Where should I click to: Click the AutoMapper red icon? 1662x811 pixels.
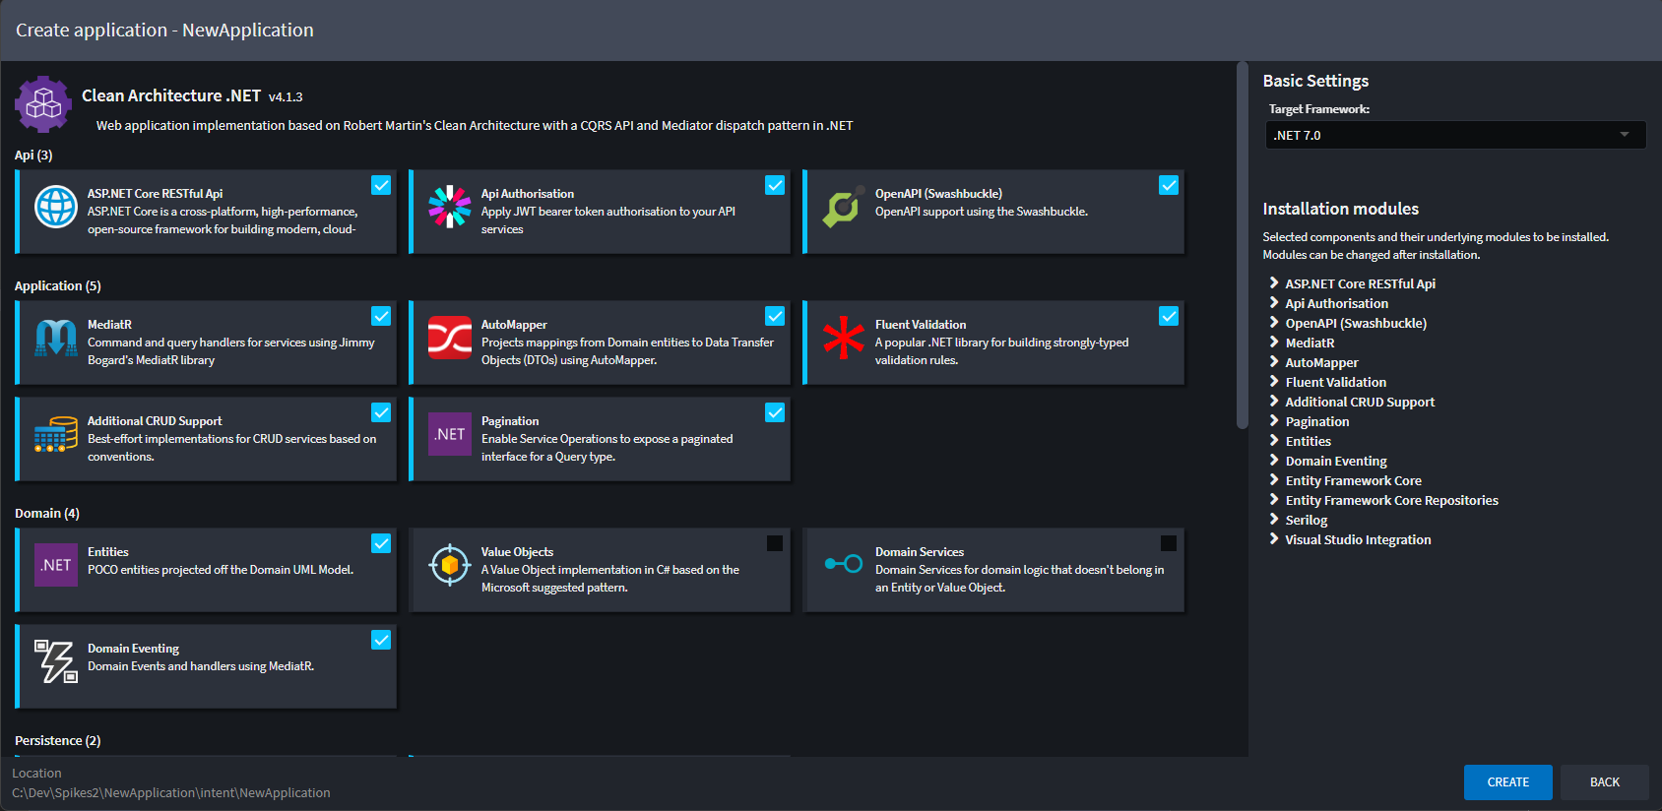click(x=450, y=338)
